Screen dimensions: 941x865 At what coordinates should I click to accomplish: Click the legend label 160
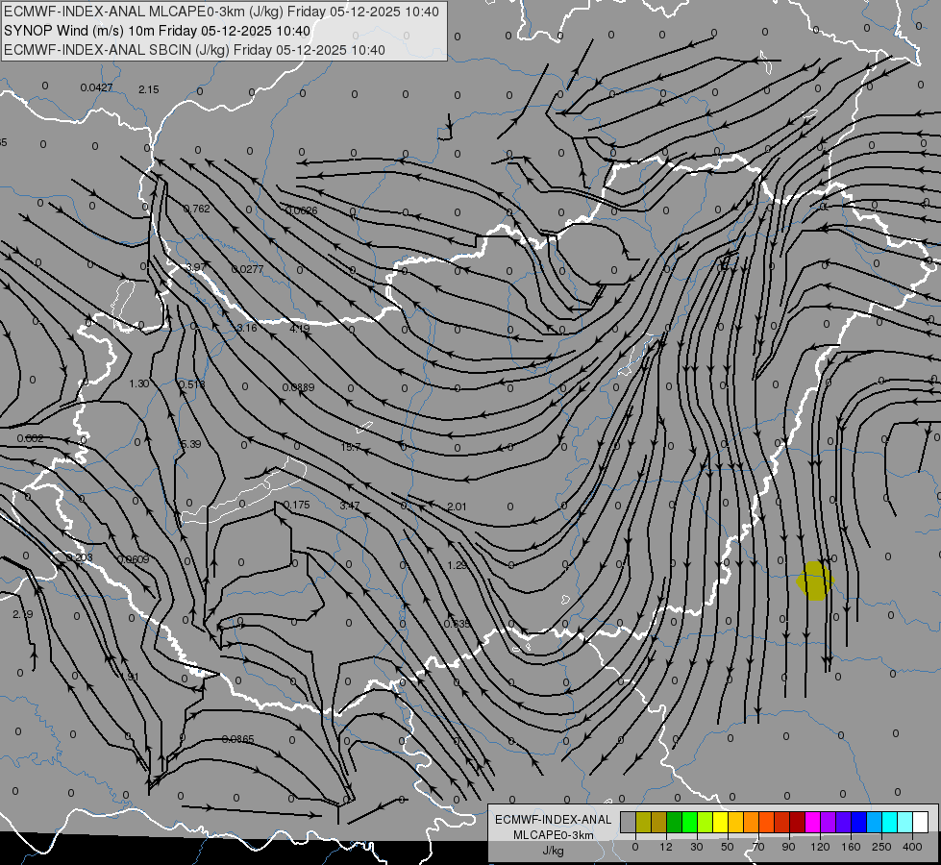pos(851,847)
